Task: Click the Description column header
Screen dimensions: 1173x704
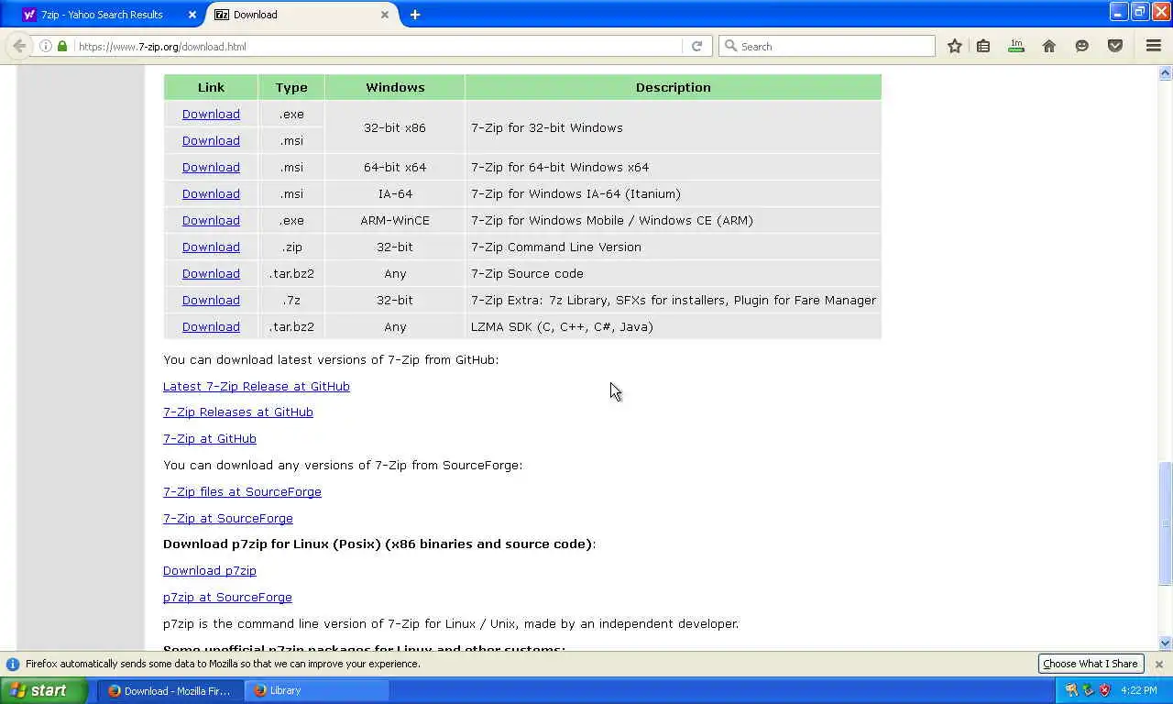Action: 674,87
